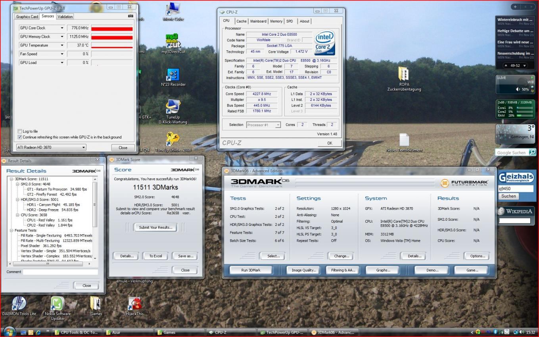Open the GPU Memory Clock sensor dropdown
Viewport: 539px width, 337px height.
(62, 37)
